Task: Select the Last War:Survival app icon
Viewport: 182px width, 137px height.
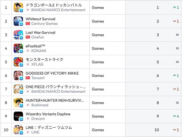Action: 18,35
